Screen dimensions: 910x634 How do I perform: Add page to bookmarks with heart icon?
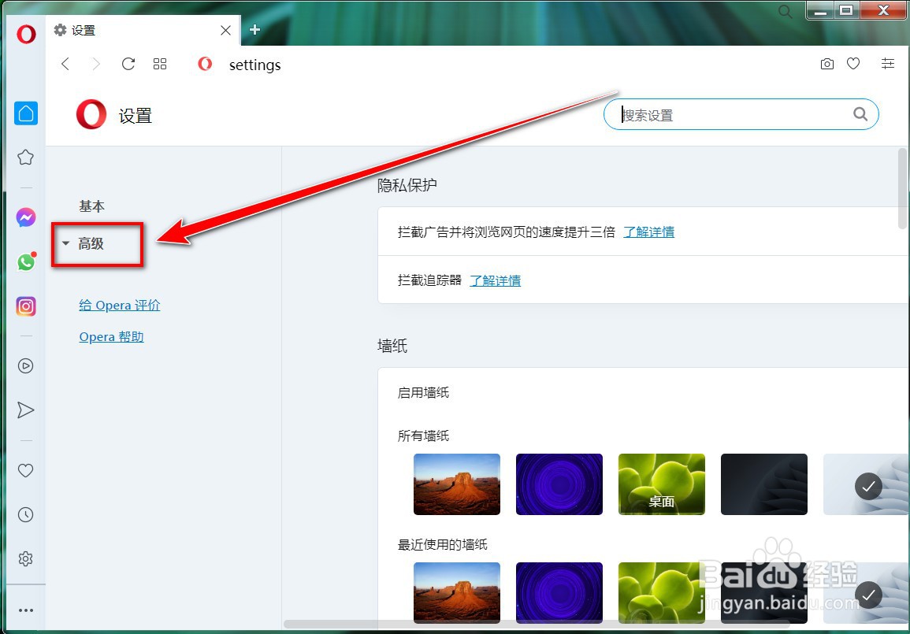click(x=853, y=63)
